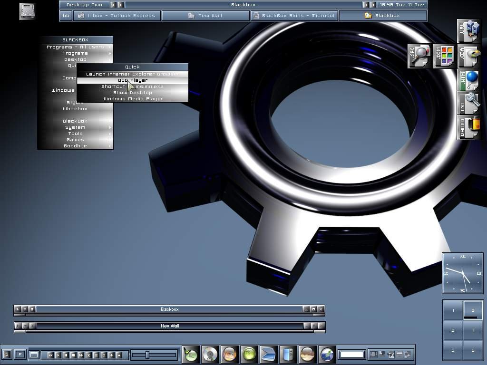This screenshot has width=487, height=365.
Task: Select QCD Player from Quick menu
Action: click(x=132, y=80)
